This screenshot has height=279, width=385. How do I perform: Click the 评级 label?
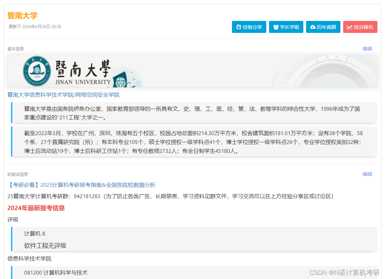pos(13,220)
